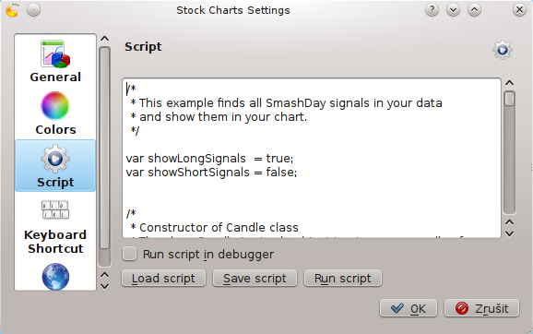Select the Script gear icon in sidebar

click(55, 159)
